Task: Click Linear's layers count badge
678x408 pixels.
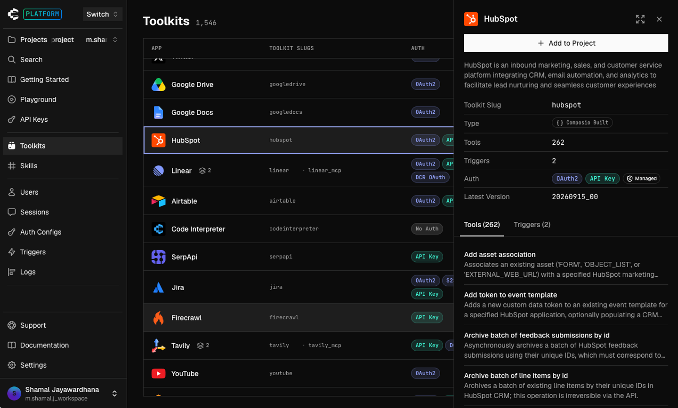Action: click(205, 171)
